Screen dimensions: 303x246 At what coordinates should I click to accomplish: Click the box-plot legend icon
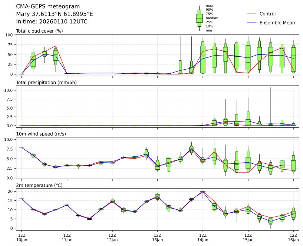[199, 18]
